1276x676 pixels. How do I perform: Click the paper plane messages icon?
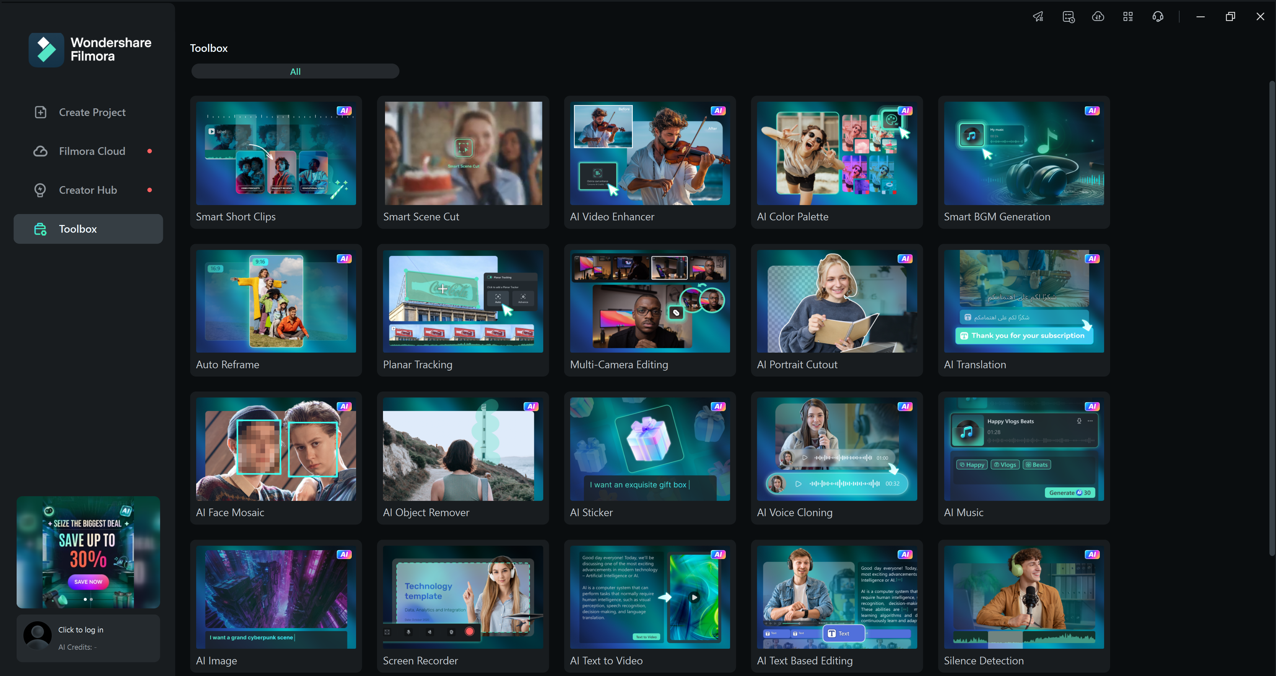1038,17
